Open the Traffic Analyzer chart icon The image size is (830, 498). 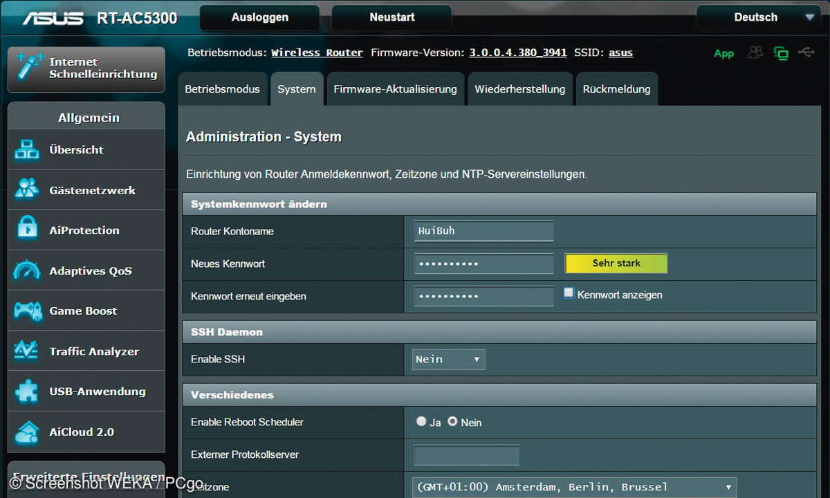tap(27, 351)
